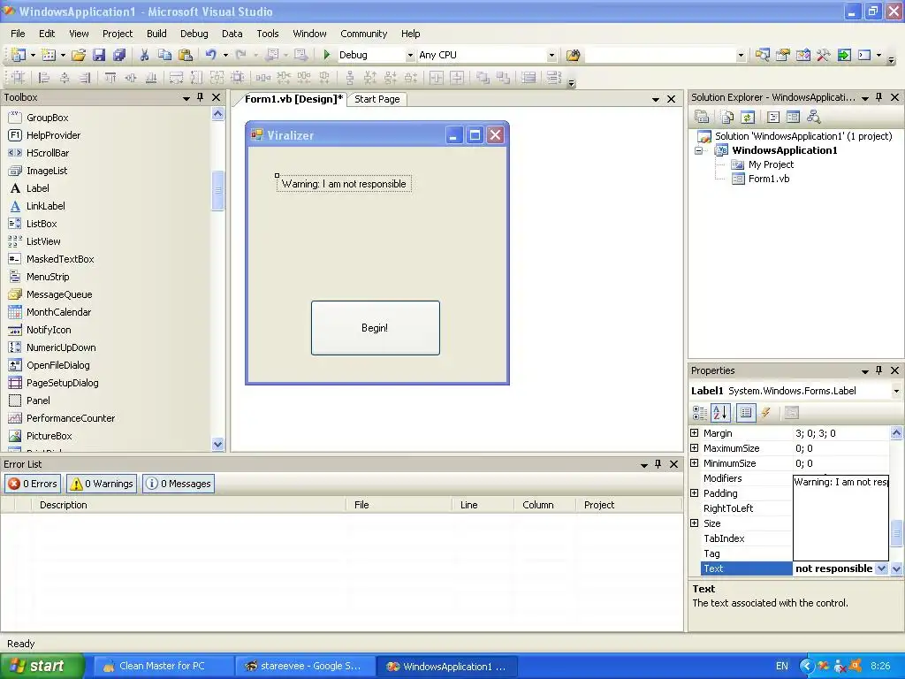Image resolution: width=905 pixels, height=679 pixels.
Task: Switch to the Start Page tab
Action: 376,99
